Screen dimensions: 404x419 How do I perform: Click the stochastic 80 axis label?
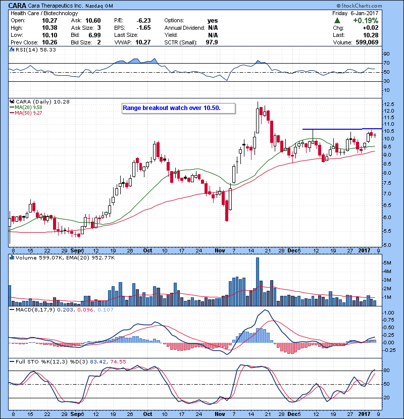387,371
